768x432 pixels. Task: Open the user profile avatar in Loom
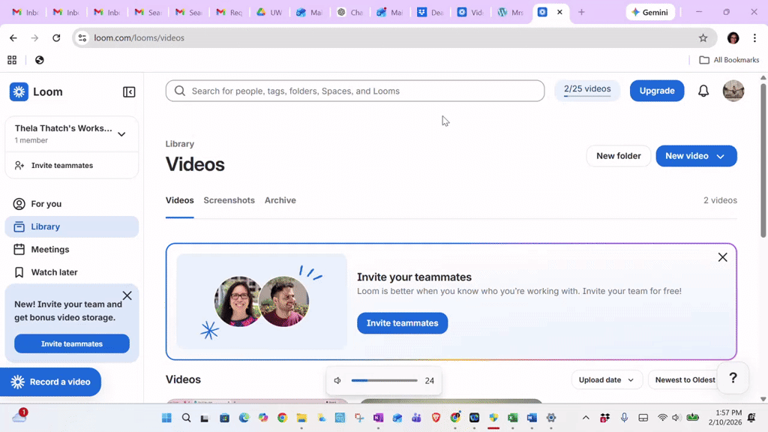733,91
